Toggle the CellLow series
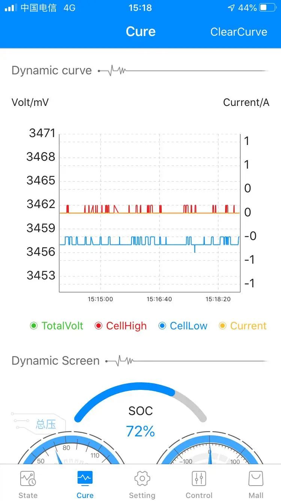 coord(183,326)
